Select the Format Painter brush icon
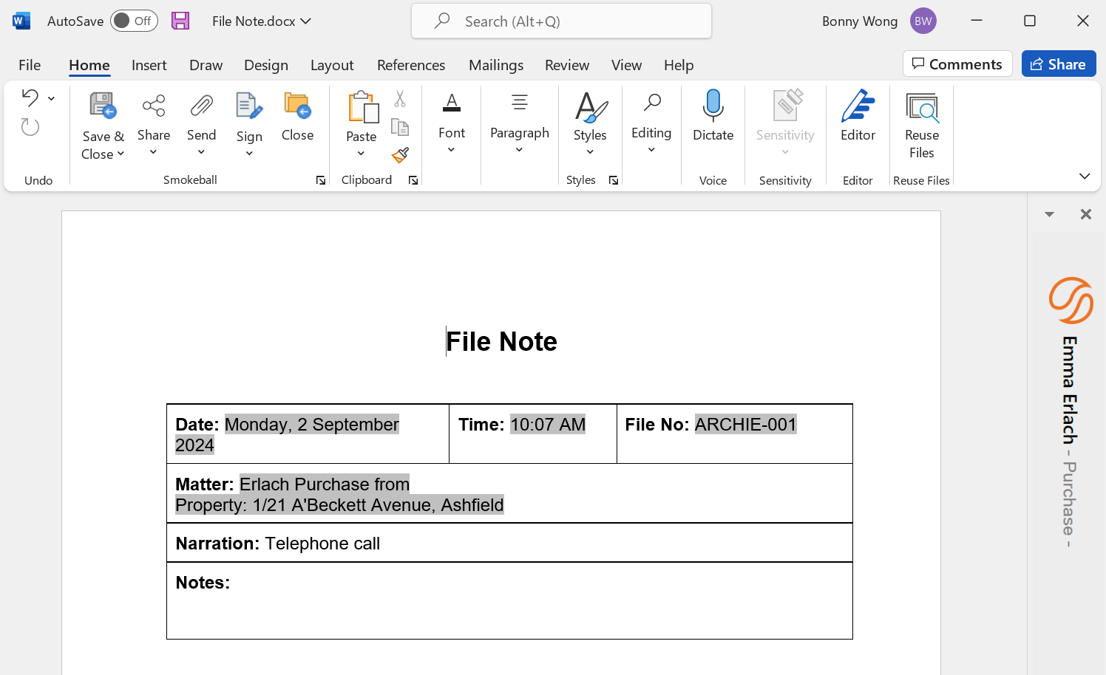The height and width of the screenshot is (675, 1106). click(400, 155)
